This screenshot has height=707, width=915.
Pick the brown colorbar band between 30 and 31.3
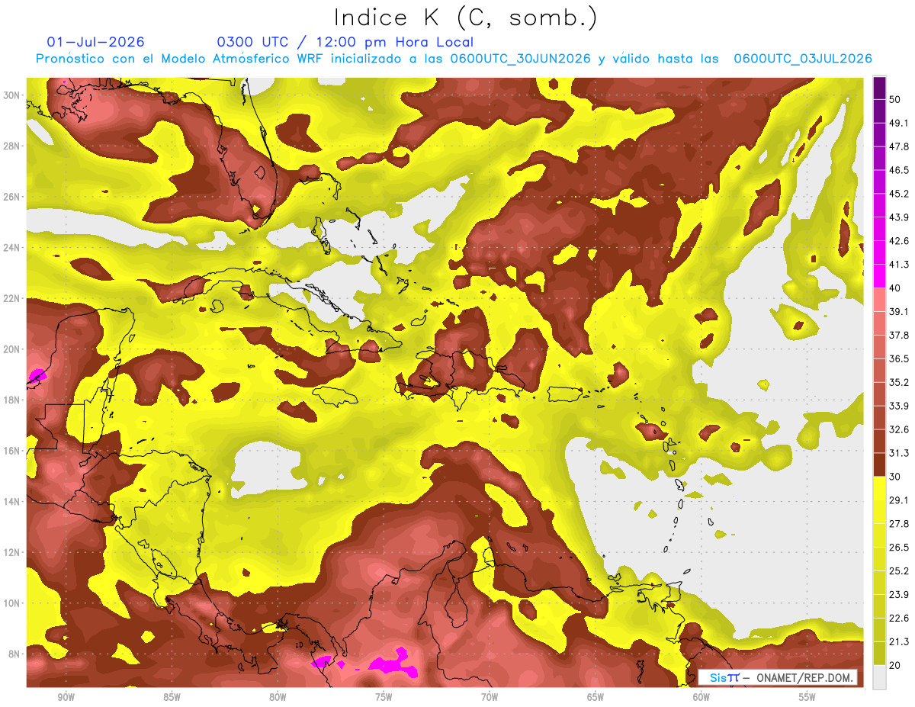(x=879, y=464)
